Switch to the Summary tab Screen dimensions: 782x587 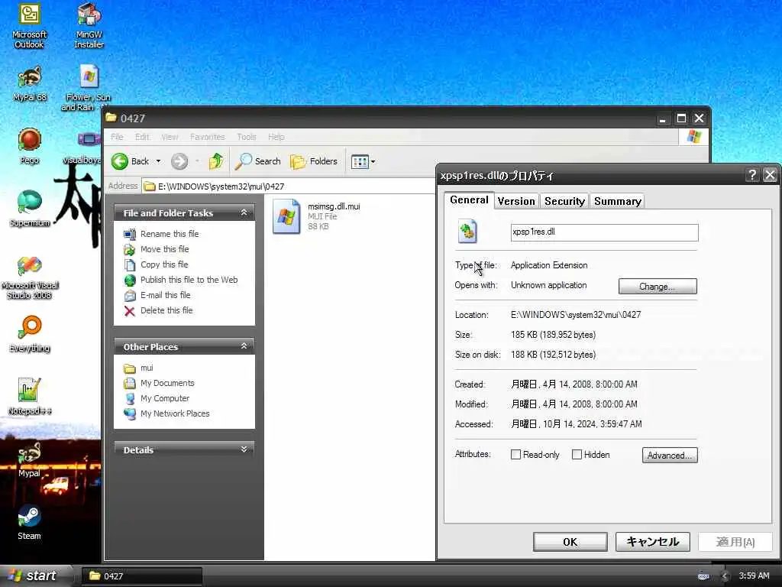pyautogui.click(x=617, y=201)
